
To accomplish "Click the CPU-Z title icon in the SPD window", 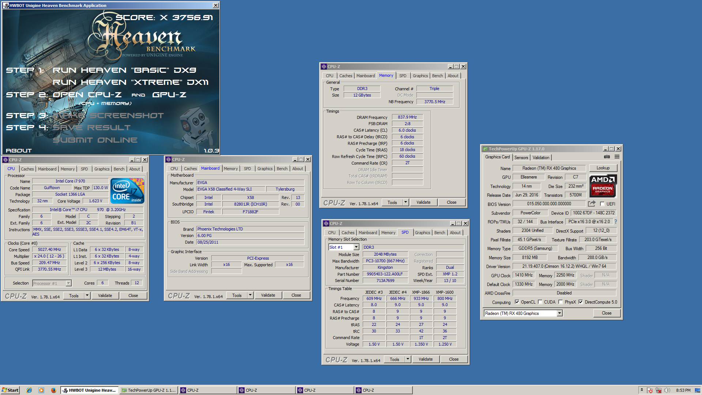I will pos(326,223).
